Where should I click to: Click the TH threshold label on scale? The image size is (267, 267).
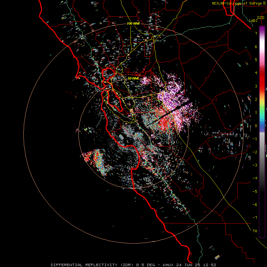pyautogui.click(x=255, y=231)
